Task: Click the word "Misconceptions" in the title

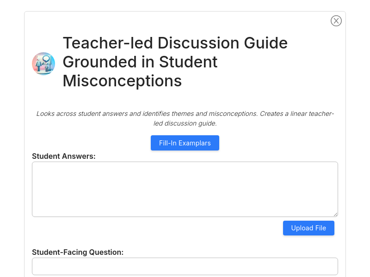Action: [122, 81]
